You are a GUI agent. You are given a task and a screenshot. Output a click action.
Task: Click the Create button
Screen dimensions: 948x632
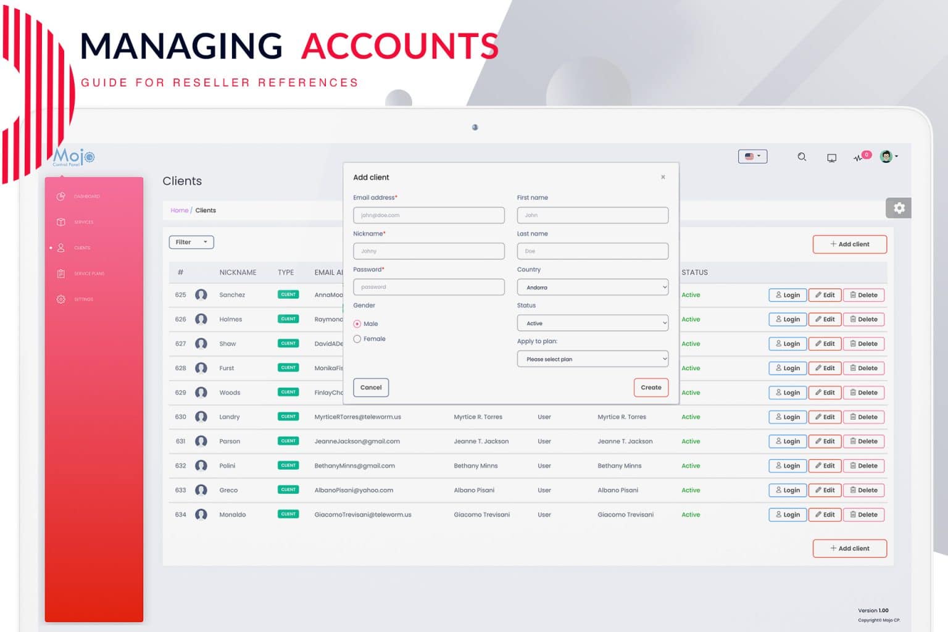pyautogui.click(x=651, y=388)
